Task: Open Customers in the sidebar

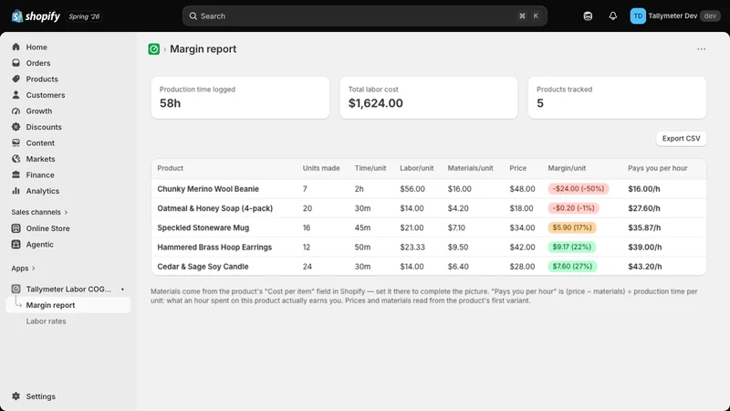Action: click(46, 95)
